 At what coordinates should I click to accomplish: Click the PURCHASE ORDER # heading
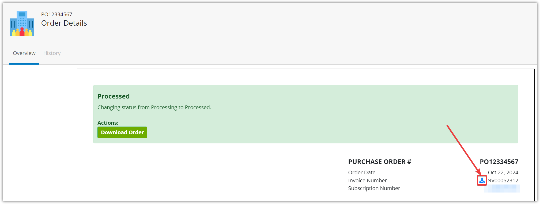pyautogui.click(x=380, y=162)
